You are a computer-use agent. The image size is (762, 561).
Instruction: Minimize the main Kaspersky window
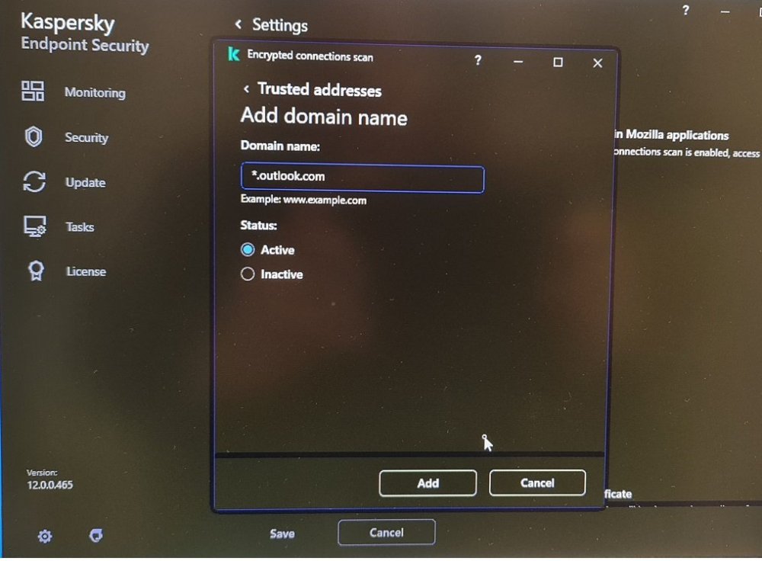tap(725, 11)
